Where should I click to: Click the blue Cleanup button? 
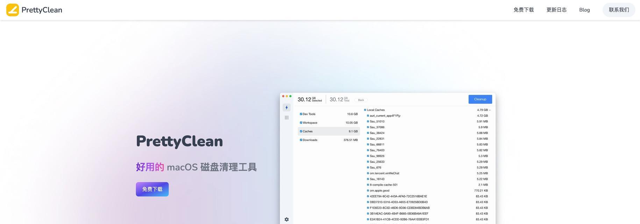click(x=480, y=99)
